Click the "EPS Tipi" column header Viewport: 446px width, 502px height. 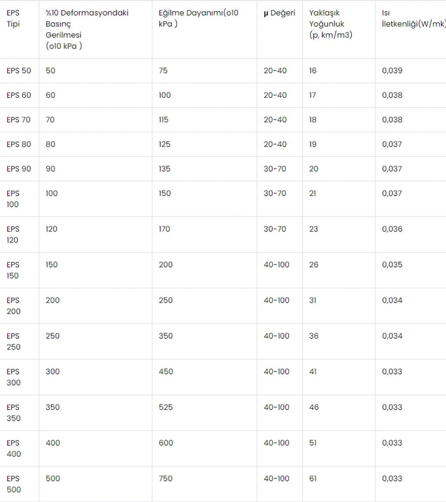(13, 18)
